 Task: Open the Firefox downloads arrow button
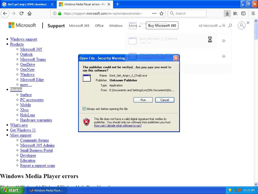coord(227,13)
